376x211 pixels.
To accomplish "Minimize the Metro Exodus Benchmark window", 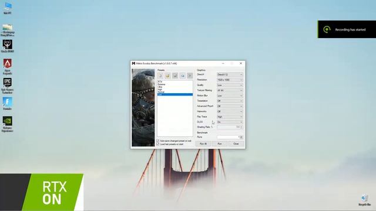I will 223,63.
